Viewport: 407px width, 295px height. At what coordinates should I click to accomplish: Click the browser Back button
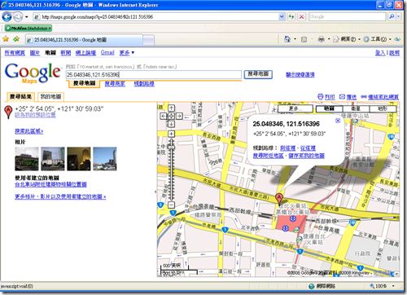click(7, 17)
